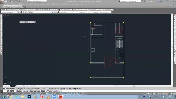Open the text style Standard dropdown
This screenshot has height=99, width=176.
pyautogui.click(x=68, y=10)
